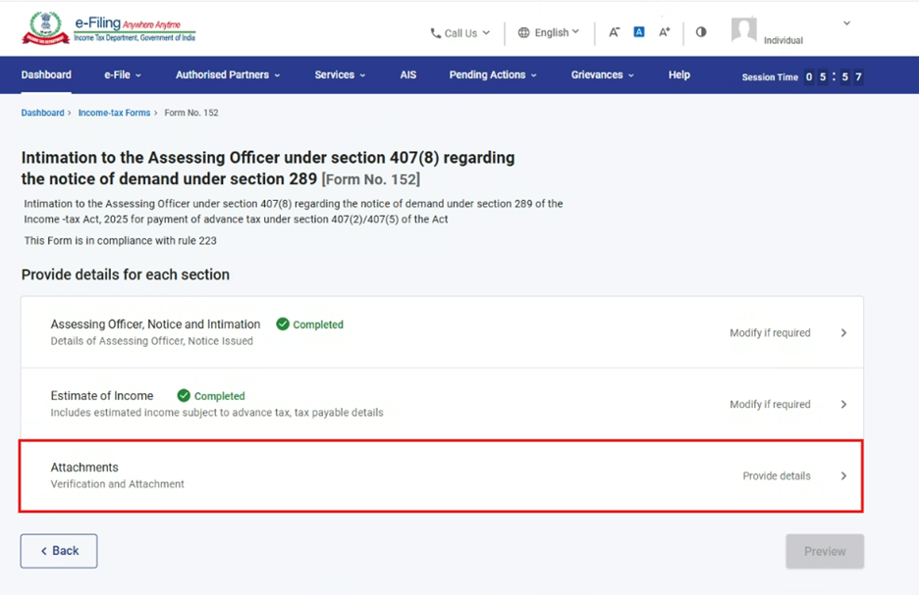Decrease font size with small A icon
Viewport: 919px width, 595px height.
pos(614,32)
